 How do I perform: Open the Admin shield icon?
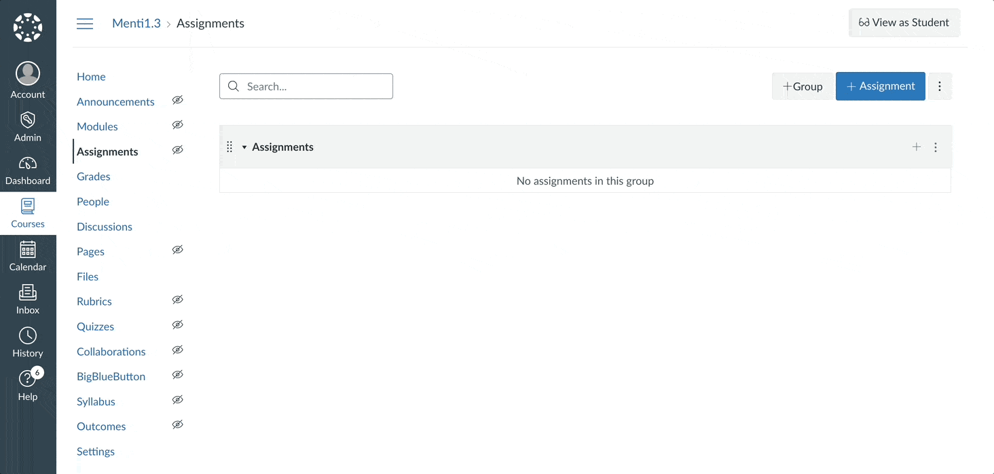(28, 120)
